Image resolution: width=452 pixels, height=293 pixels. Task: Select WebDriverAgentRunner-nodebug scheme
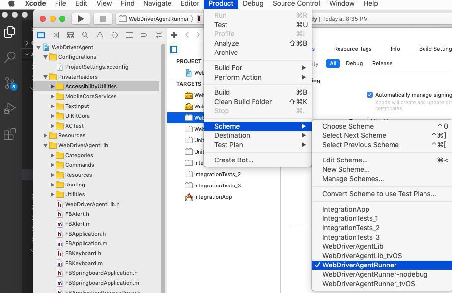point(382,274)
